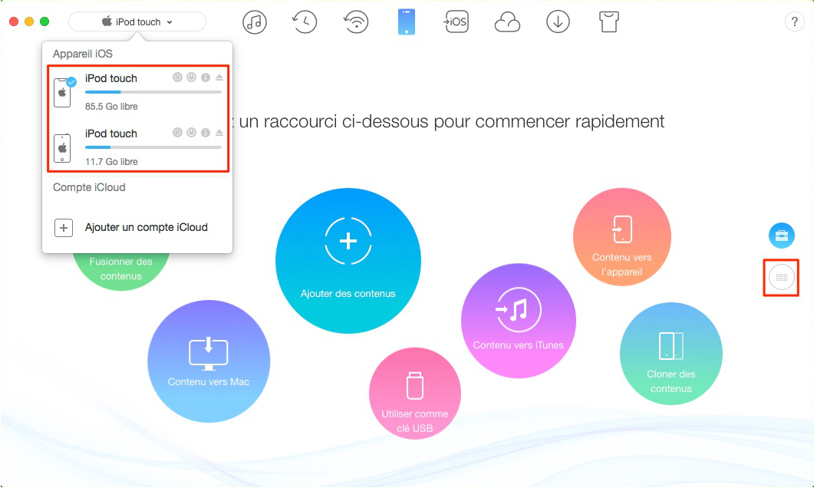Open the backup history clock icon
The height and width of the screenshot is (488, 814).
[305, 22]
